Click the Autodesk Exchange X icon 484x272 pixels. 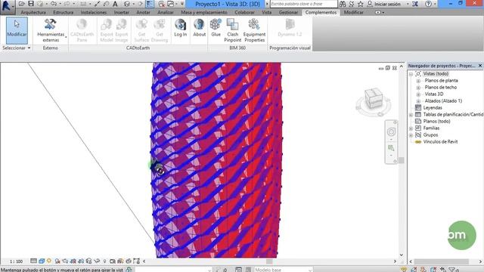click(415, 4)
